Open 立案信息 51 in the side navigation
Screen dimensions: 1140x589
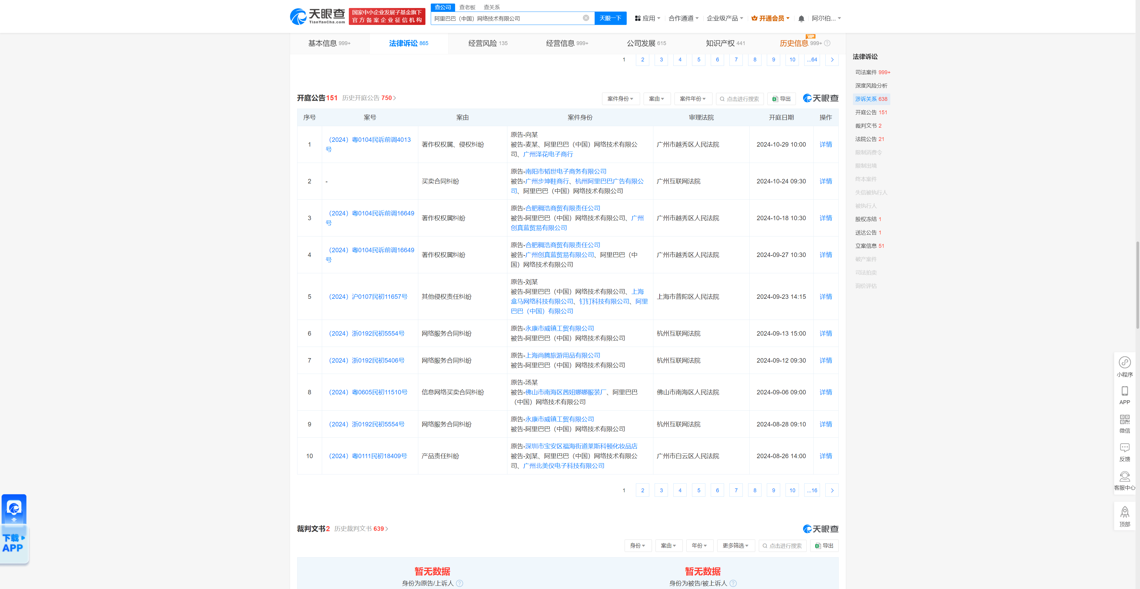click(869, 246)
